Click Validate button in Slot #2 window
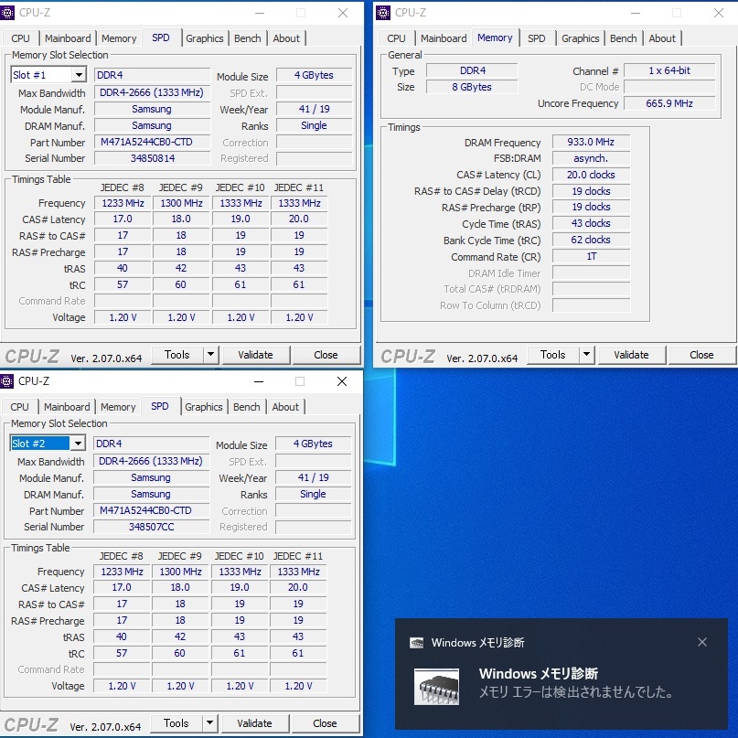 pos(254,723)
